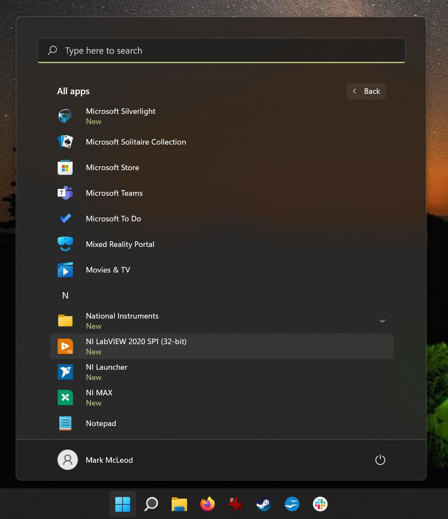Open NI Launcher via its blue icon
This screenshot has width=448, height=519.
[x=65, y=372]
